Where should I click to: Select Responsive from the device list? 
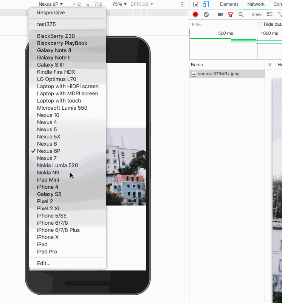(68, 12)
